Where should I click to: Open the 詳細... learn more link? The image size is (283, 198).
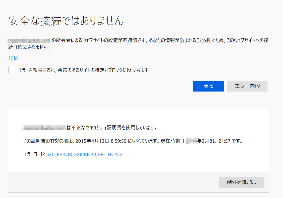pyautogui.click(x=15, y=58)
